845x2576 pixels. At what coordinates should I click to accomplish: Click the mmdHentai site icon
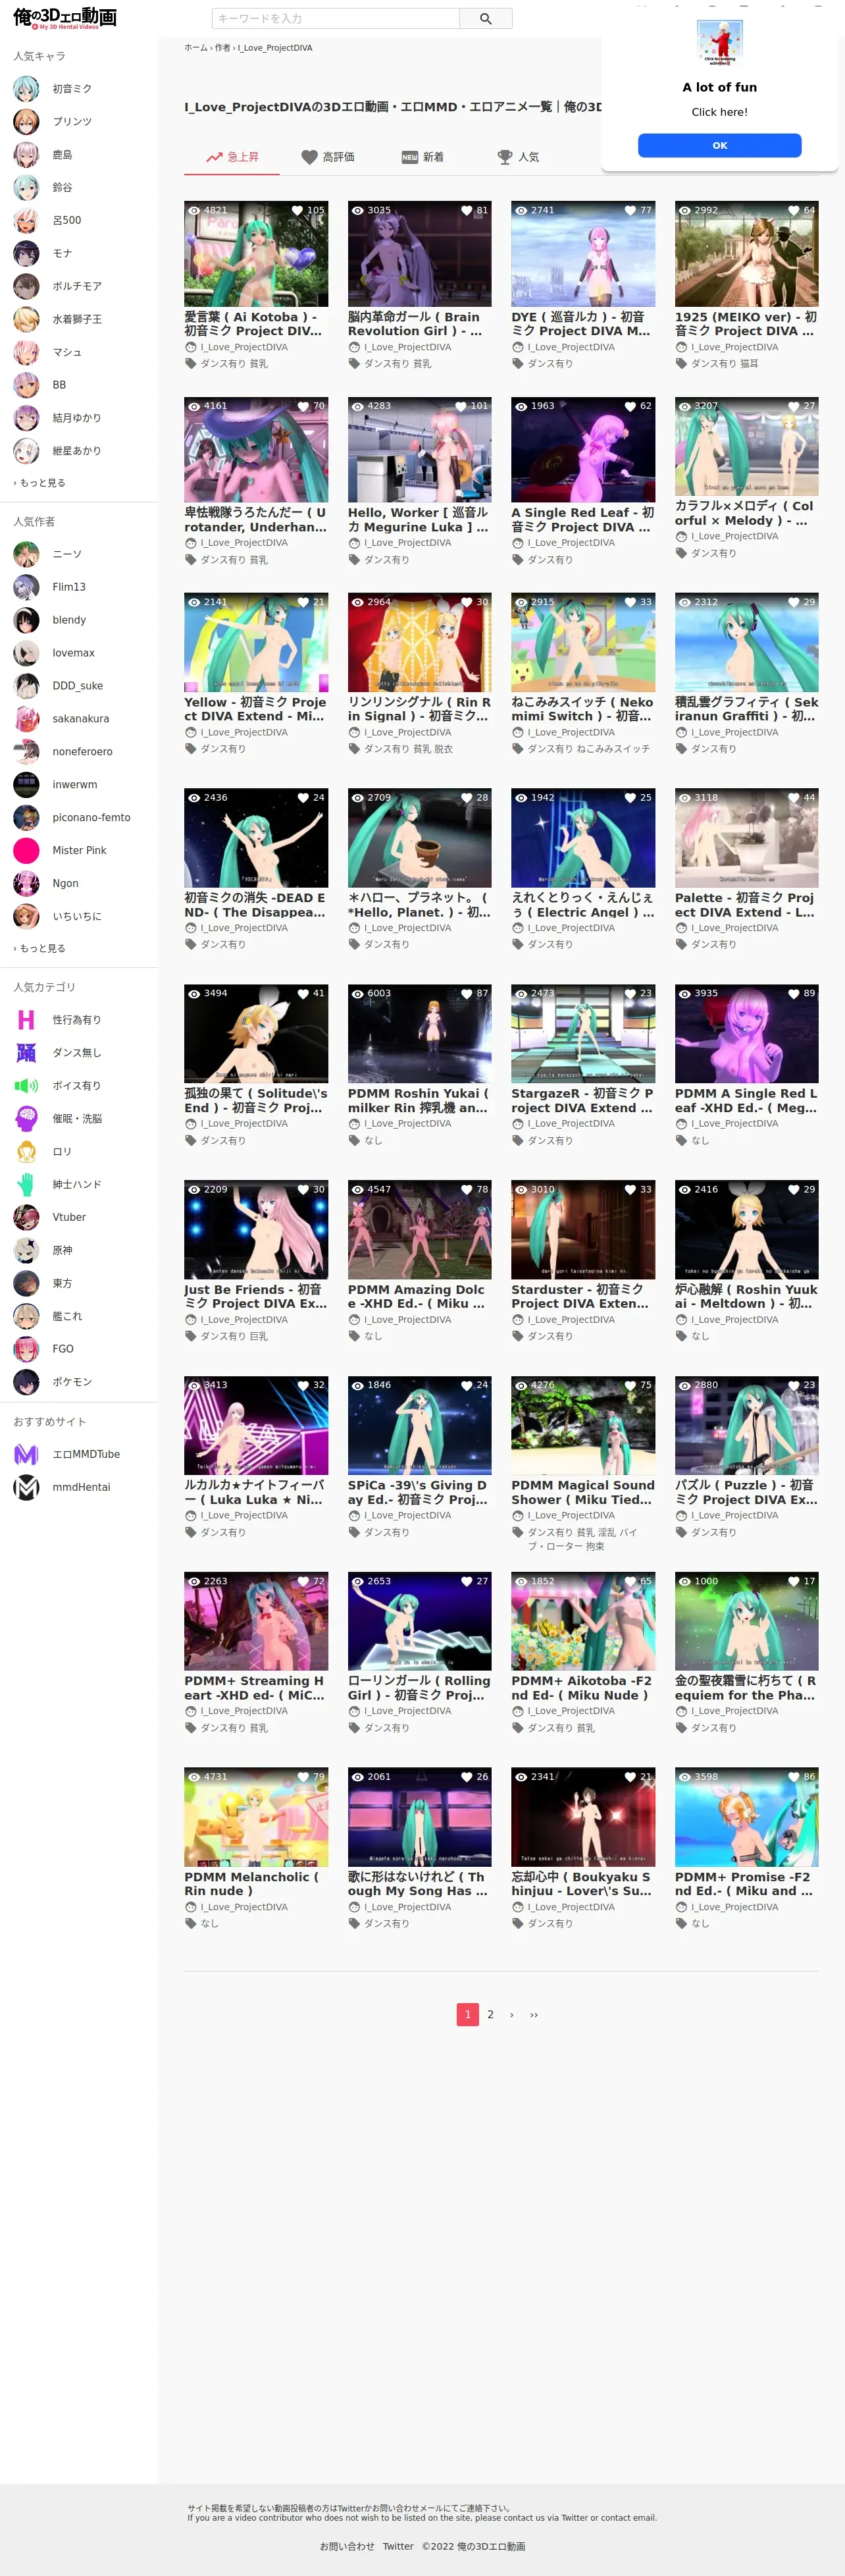[x=26, y=1488]
